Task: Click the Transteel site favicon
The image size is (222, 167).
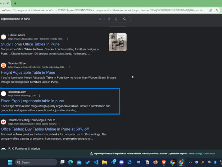Action: [x=3, y=122]
